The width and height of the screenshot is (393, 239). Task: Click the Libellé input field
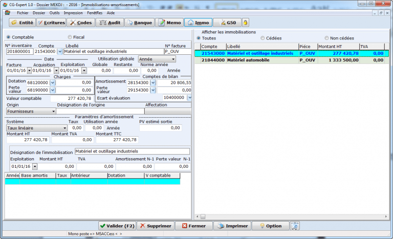tap(113, 51)
